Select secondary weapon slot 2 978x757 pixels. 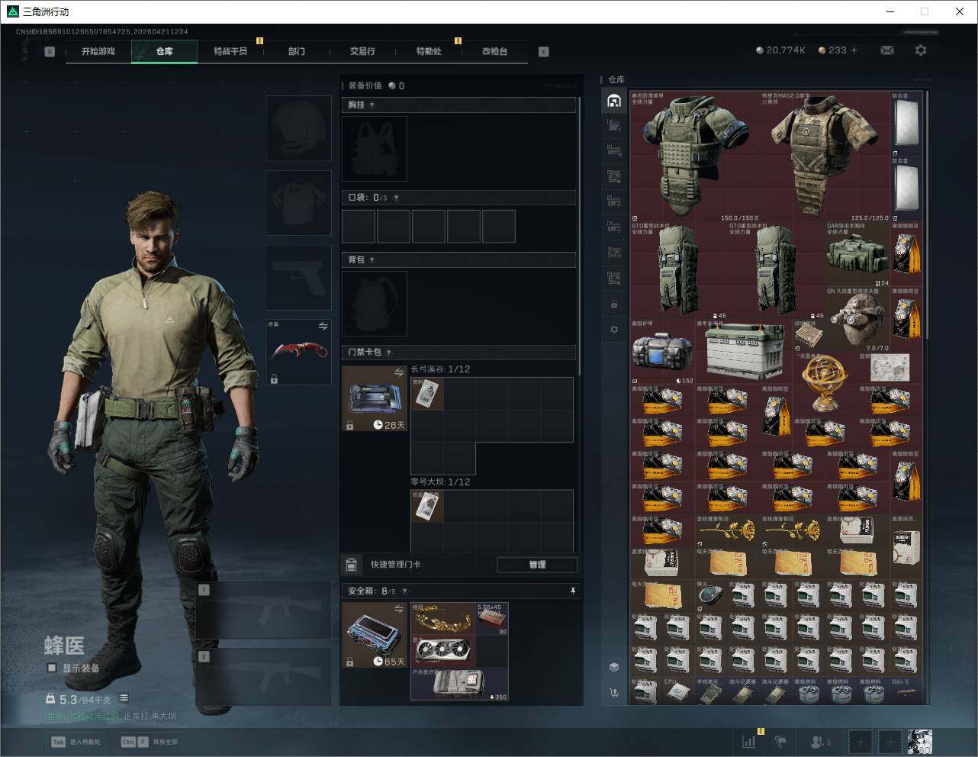tap(263, 677)
